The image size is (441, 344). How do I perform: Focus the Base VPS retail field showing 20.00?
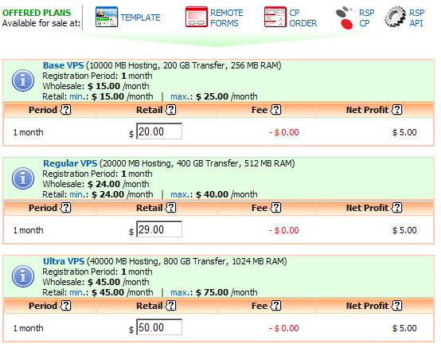[x=159, y=131]
